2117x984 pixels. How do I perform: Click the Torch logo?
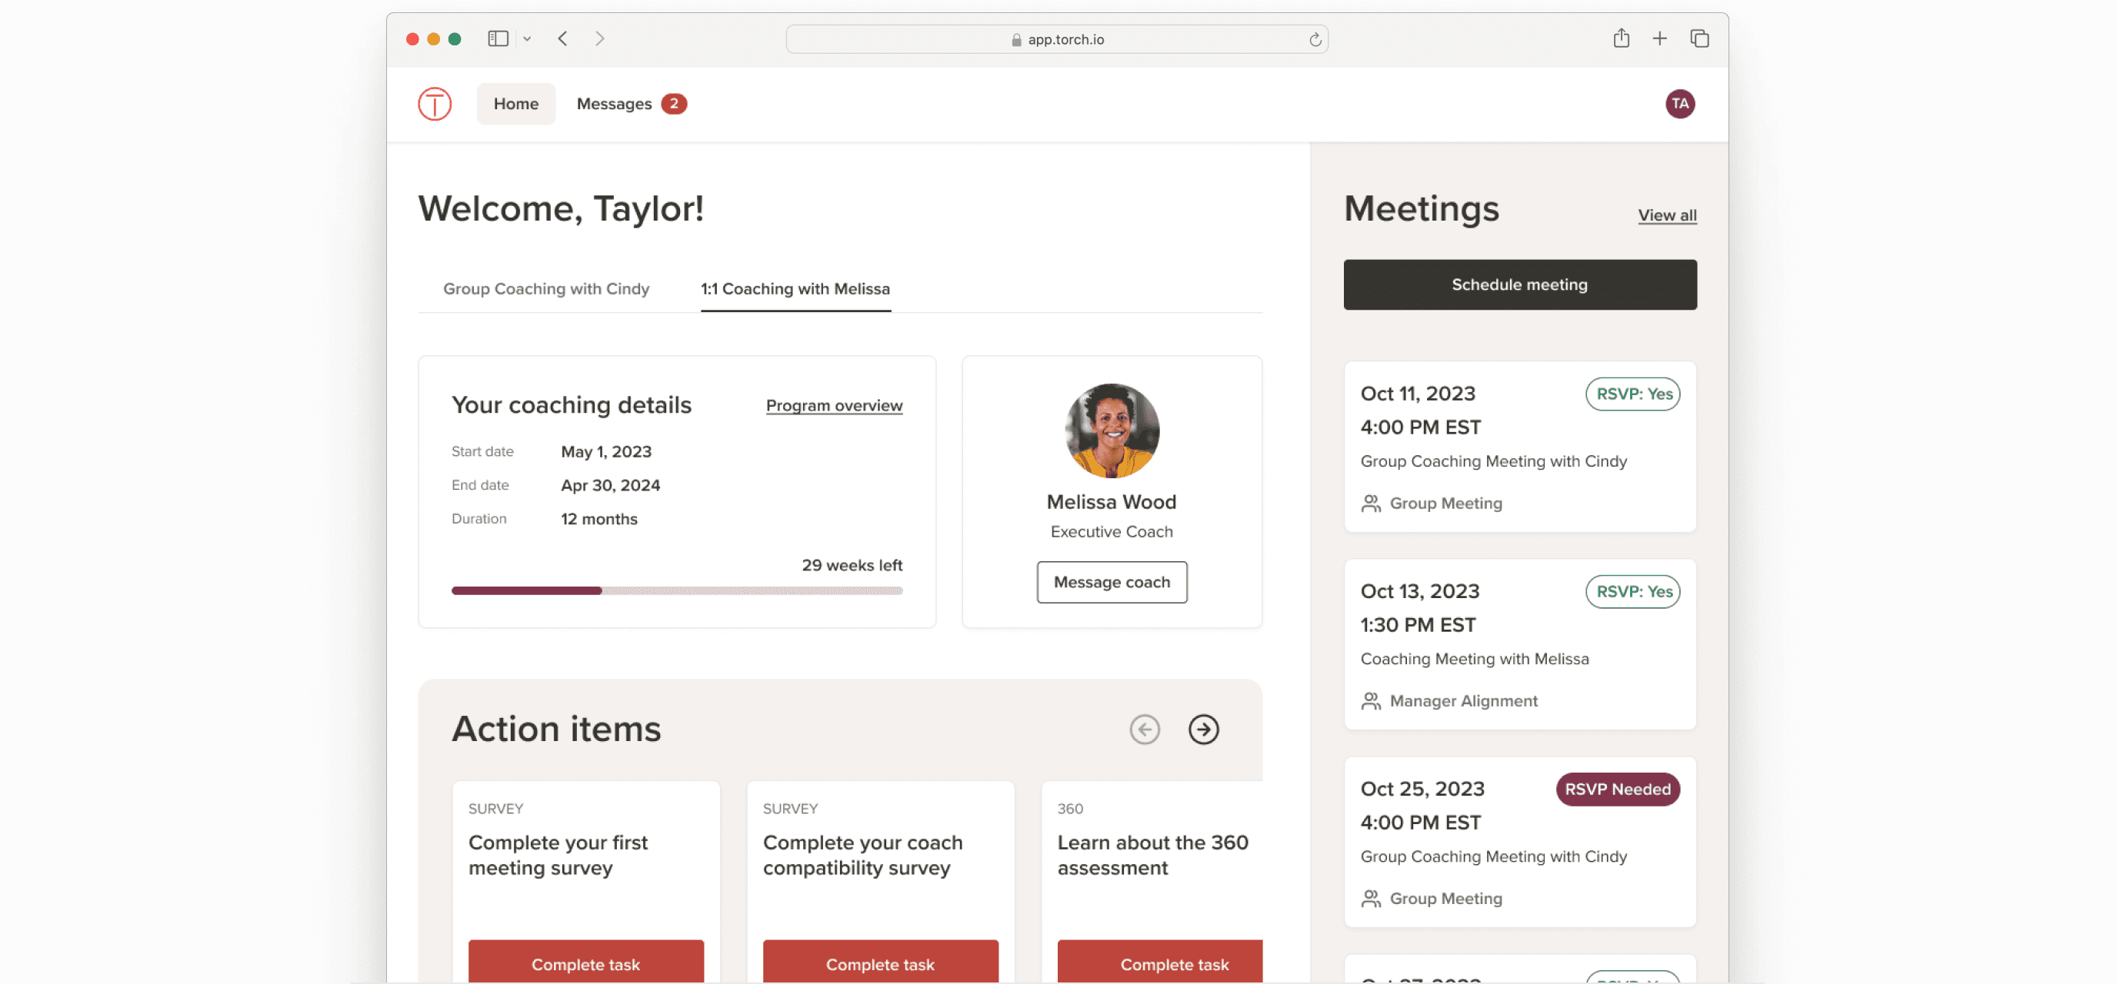click(435, 104)
